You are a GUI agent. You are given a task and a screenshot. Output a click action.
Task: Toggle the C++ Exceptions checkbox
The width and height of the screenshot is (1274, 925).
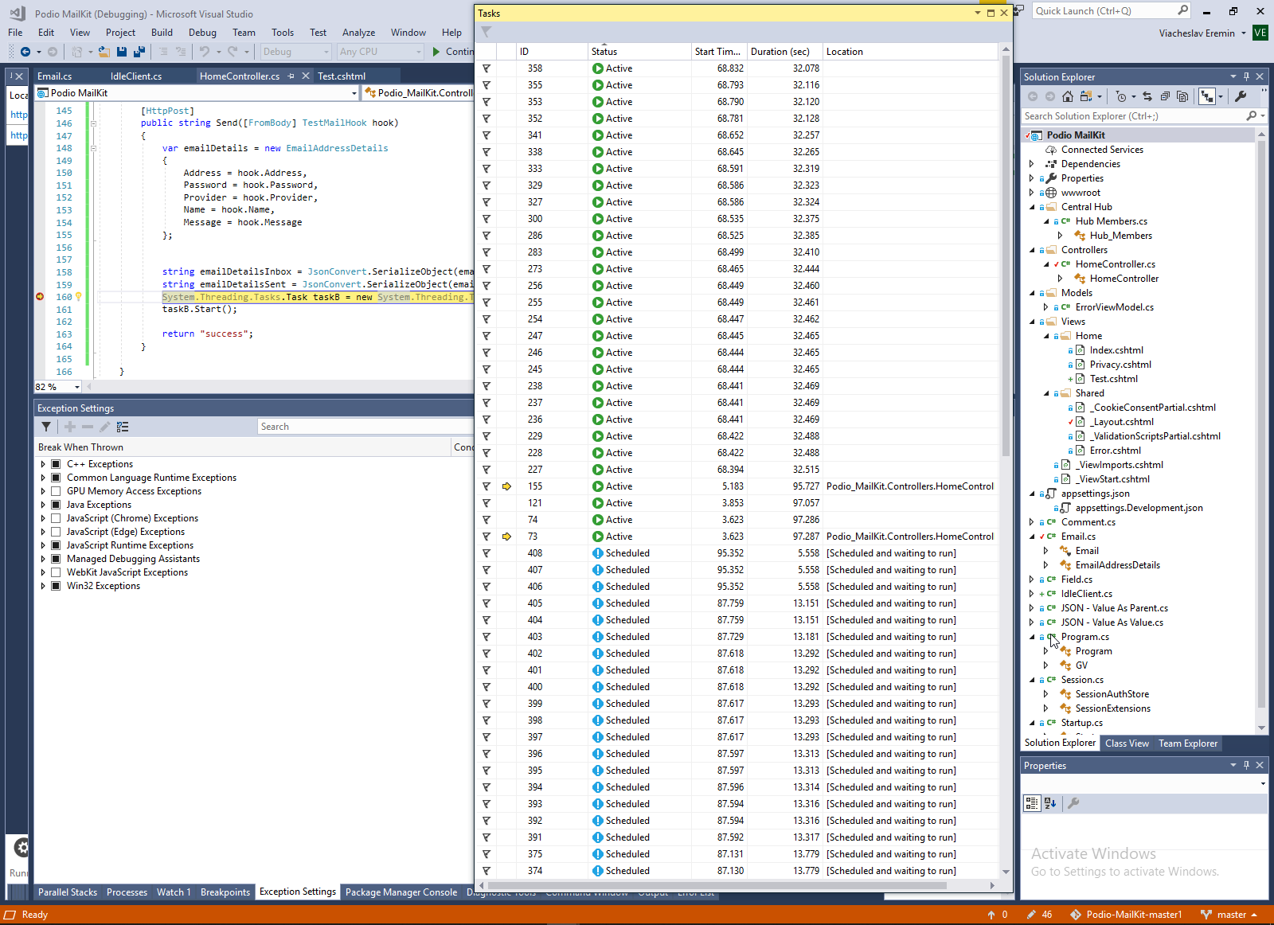click(56, 464)
